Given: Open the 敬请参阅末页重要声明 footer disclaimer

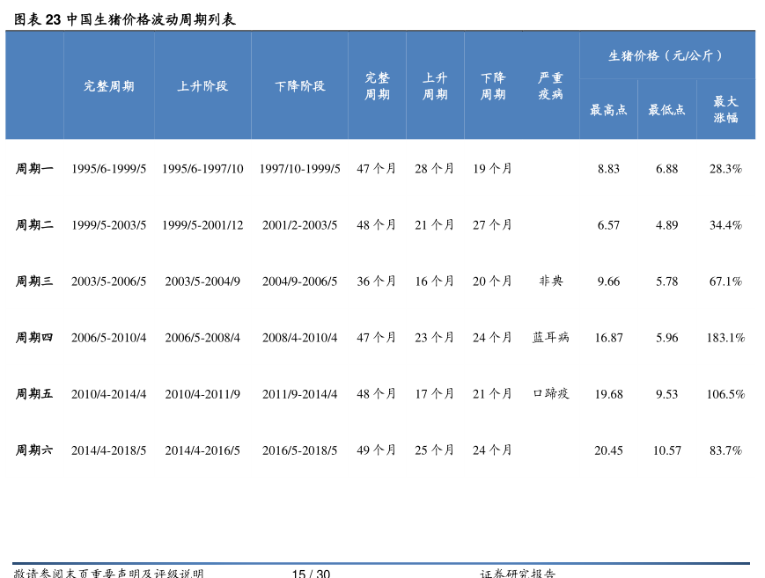Looking at the screenshot, I should tap(108, 574).
